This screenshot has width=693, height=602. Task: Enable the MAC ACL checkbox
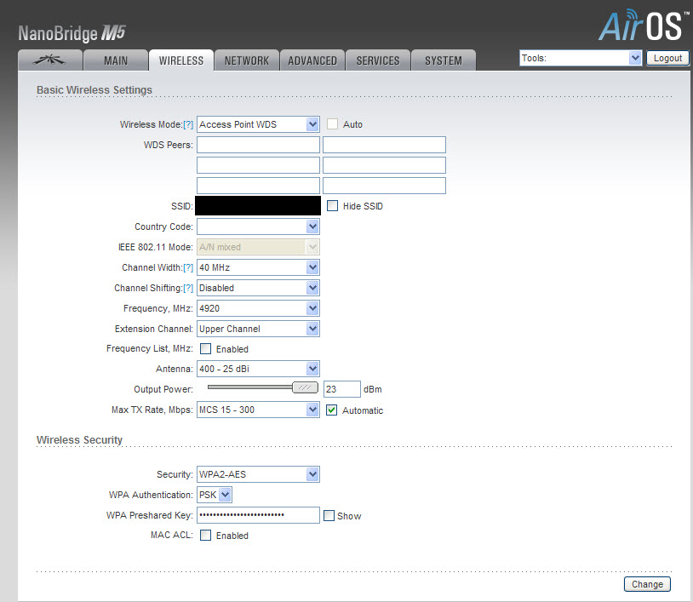click(x=205, y=535)
